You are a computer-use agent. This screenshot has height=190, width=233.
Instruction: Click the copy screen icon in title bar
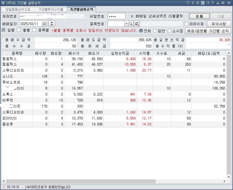point(198,3)
